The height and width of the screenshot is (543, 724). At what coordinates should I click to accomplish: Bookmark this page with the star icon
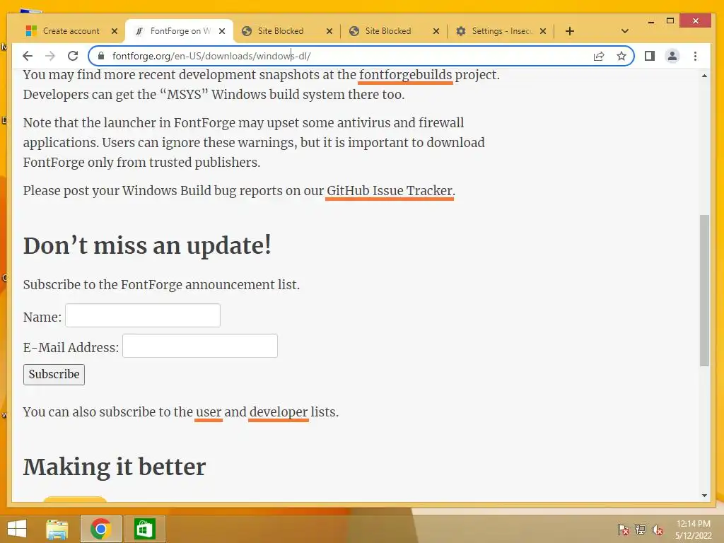click(621, 57)
